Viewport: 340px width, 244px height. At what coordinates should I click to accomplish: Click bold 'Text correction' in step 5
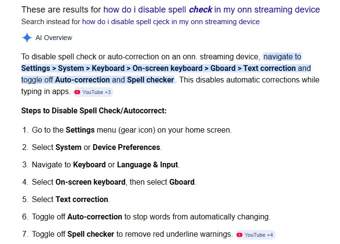(82, 199)
